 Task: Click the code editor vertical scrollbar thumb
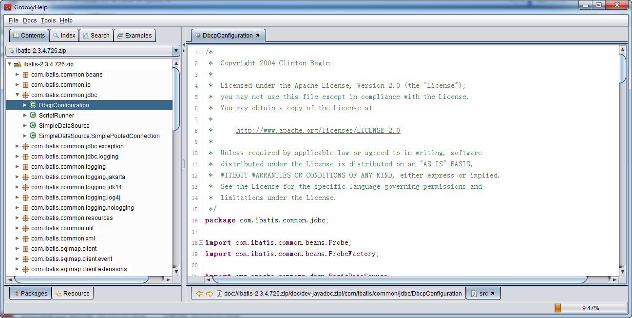[x=622, y=68]
